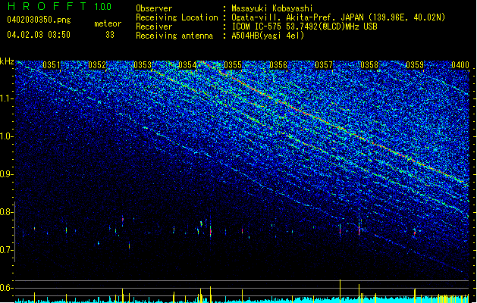Select observer name Masayuki Kobayashi
The height and width of the screenshot is (303, 477).
(272, 8)
